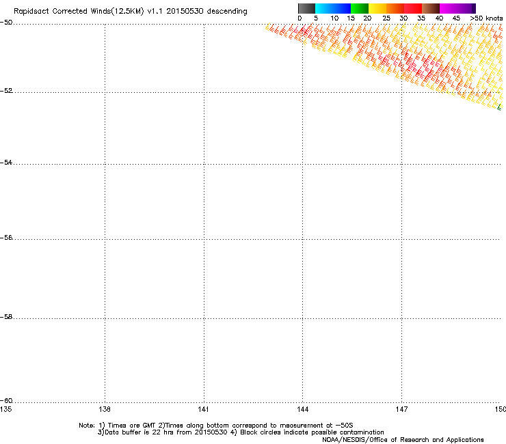
Task: Click the latitude label -52
Action: point(6,91)
